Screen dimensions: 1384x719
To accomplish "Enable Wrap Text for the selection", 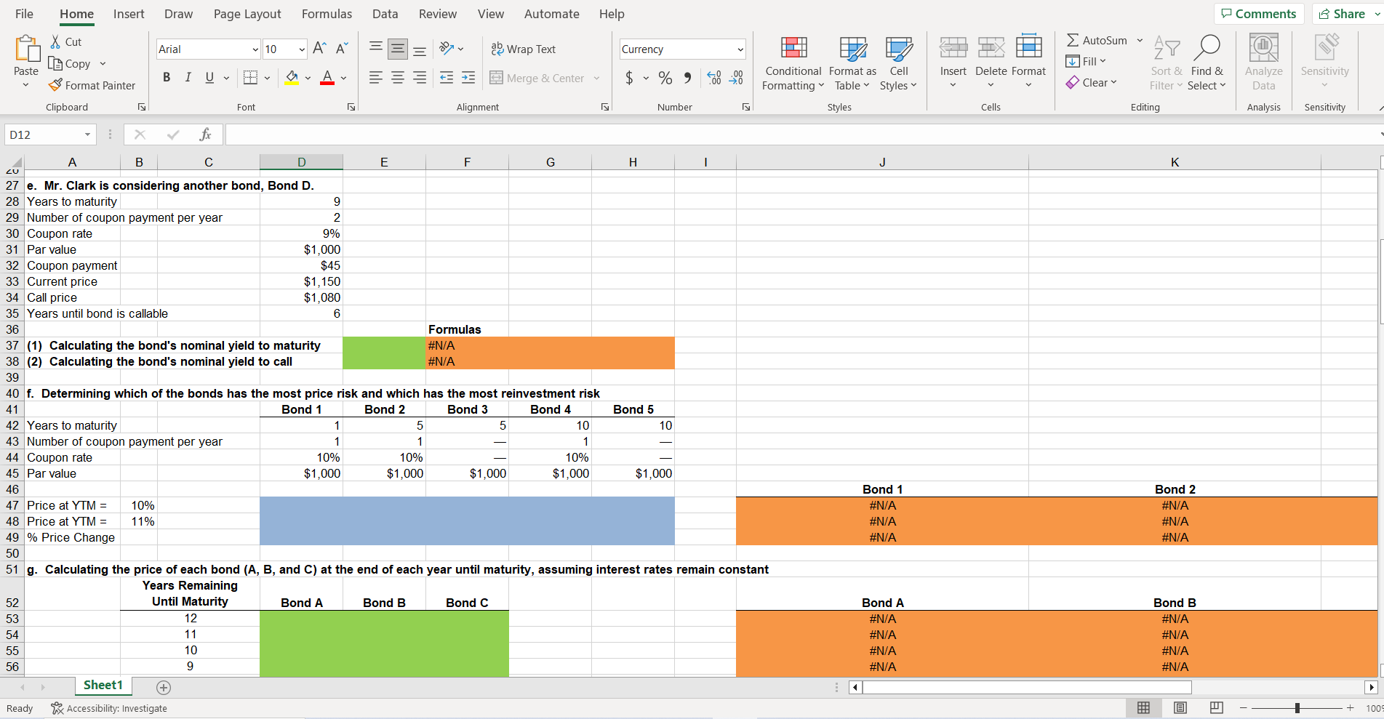I will point(524,49).
